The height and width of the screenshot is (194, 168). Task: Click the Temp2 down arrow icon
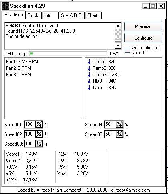point(89,68)
